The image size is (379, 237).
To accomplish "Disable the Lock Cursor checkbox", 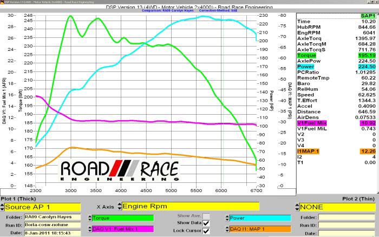I will coord(206,231).
